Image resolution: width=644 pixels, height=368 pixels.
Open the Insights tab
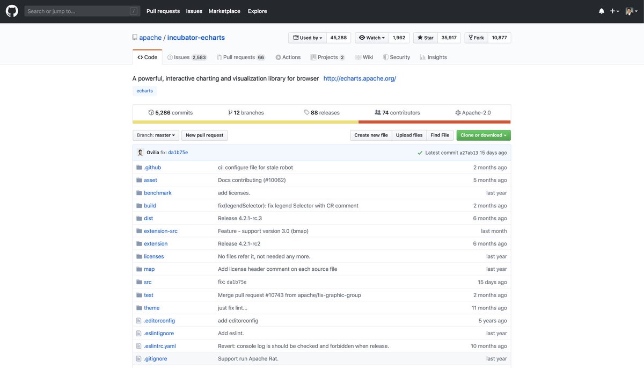(x=433, y=57)
